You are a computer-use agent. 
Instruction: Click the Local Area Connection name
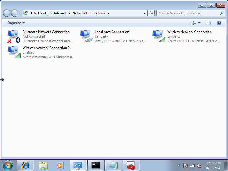point(112,32)
